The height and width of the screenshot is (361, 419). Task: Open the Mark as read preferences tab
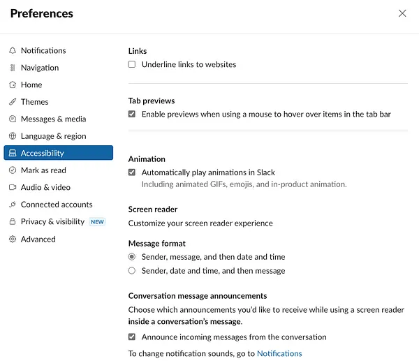click(x=43, y=170)
